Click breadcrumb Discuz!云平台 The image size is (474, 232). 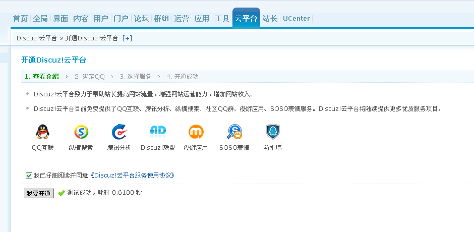coord(37,38)
